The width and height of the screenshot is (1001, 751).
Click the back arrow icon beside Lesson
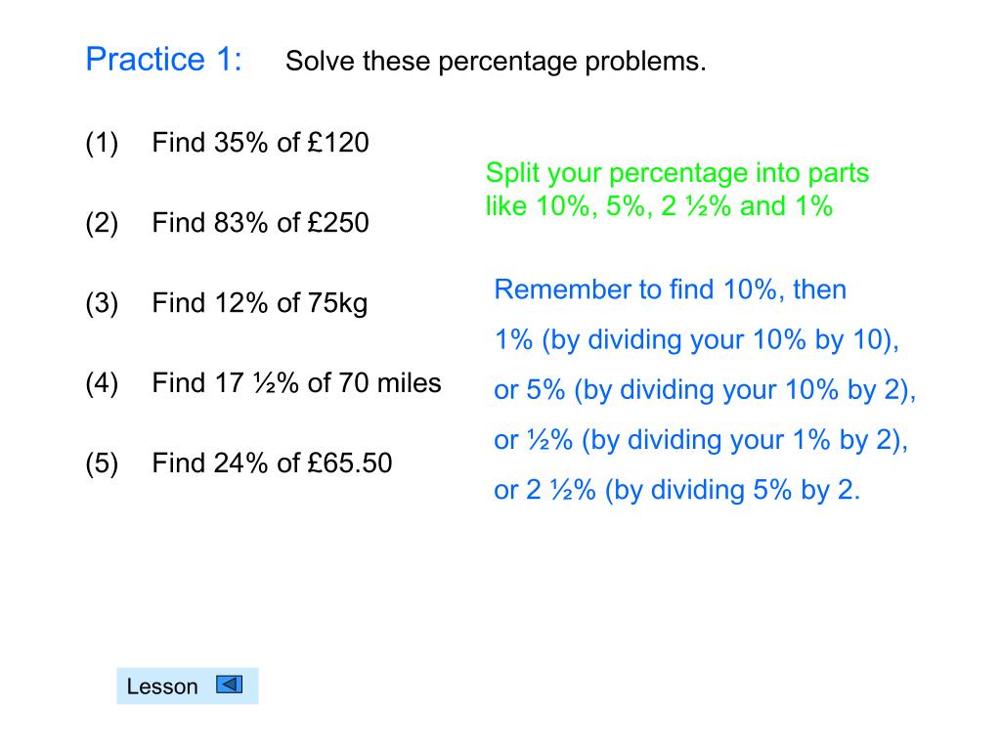pos(229,685)
